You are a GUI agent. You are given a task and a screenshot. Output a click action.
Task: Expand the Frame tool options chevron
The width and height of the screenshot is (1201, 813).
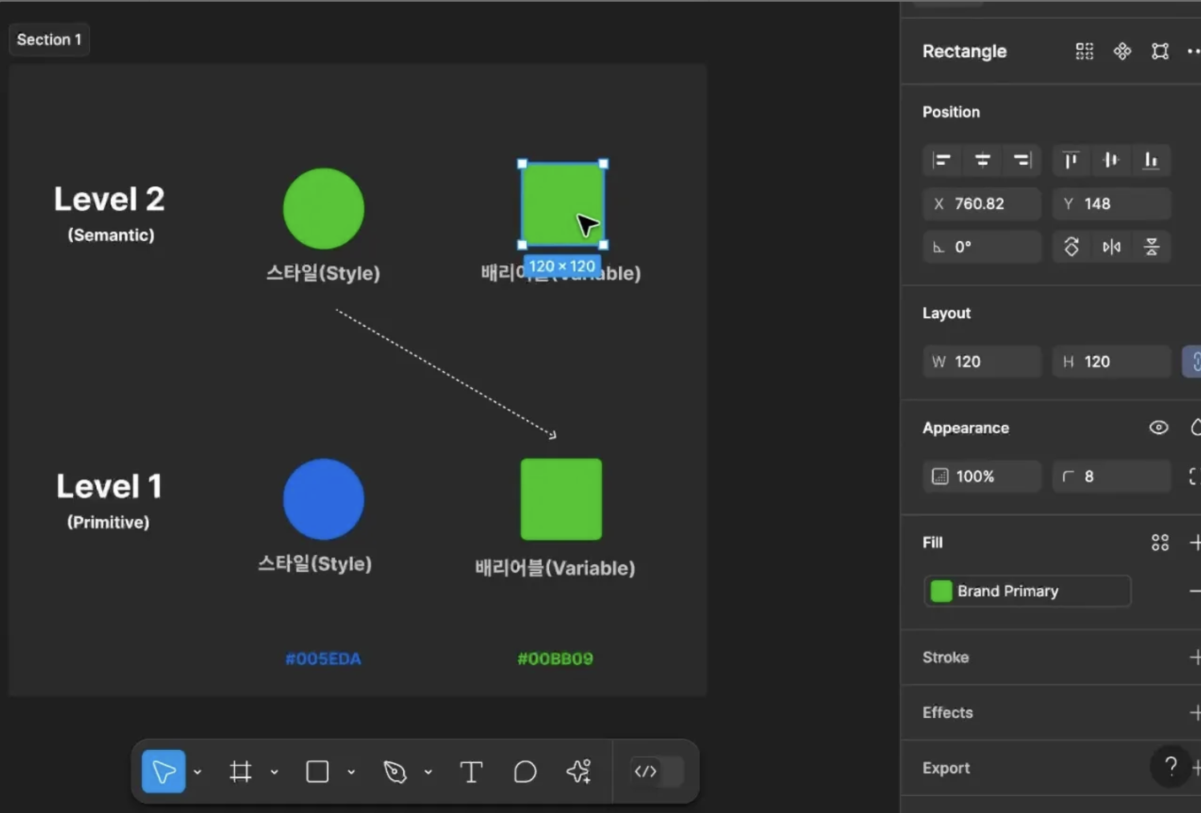[274, 772]
